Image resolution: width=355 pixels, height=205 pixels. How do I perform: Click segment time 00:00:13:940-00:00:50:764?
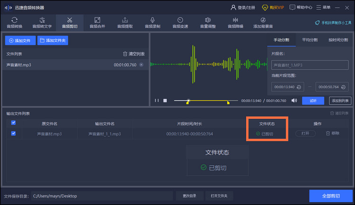coord(189,134)
